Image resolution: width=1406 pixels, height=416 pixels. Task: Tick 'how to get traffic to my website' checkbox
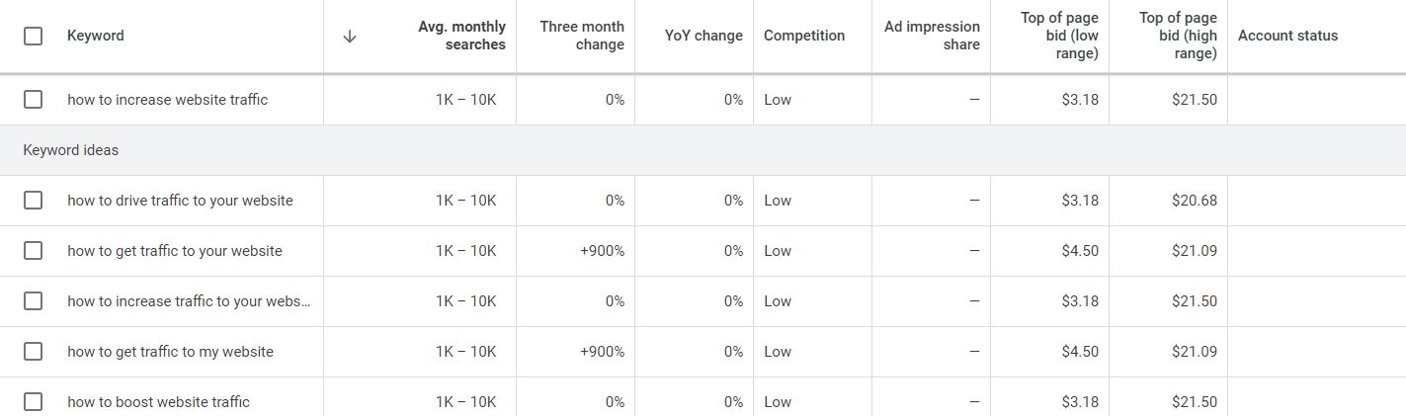coord(33,352)
